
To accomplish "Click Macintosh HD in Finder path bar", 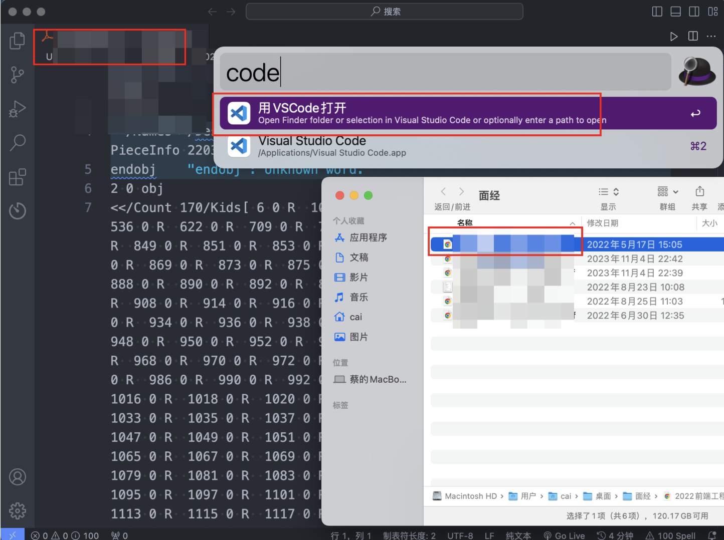I will click(x=465, y=496).
